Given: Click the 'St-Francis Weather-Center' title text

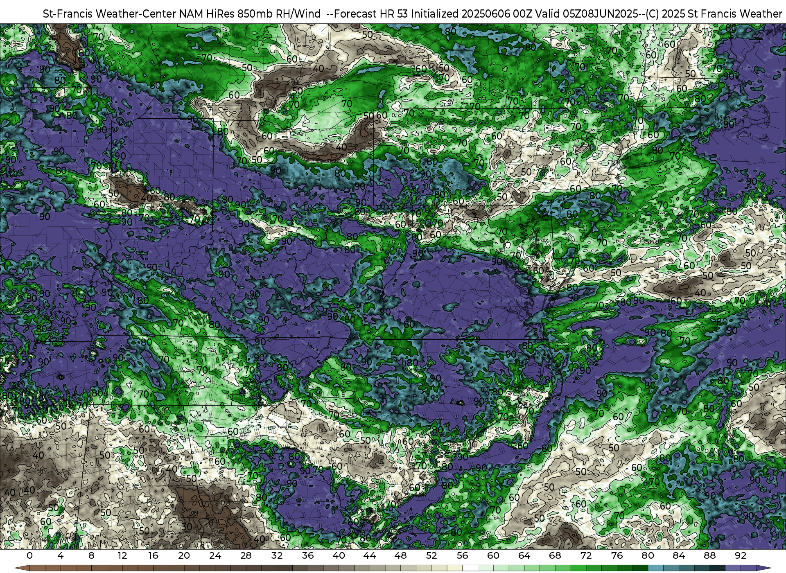Looking at the screenshot, I should [110, 14].
